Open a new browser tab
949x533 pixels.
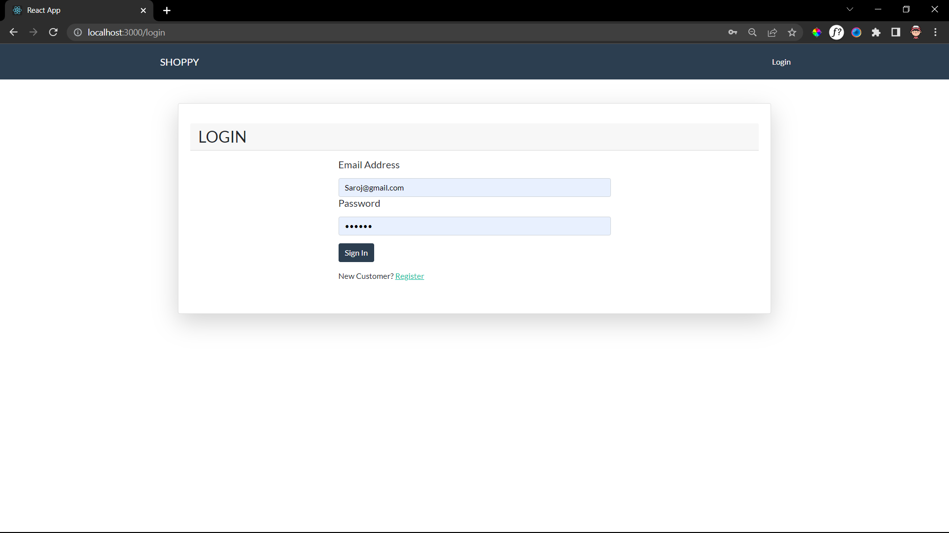167,10
